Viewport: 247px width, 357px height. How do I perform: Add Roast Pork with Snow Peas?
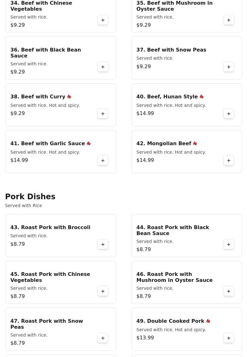103,338
